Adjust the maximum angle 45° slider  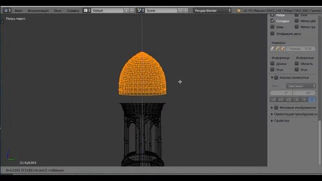click(304, 93)
